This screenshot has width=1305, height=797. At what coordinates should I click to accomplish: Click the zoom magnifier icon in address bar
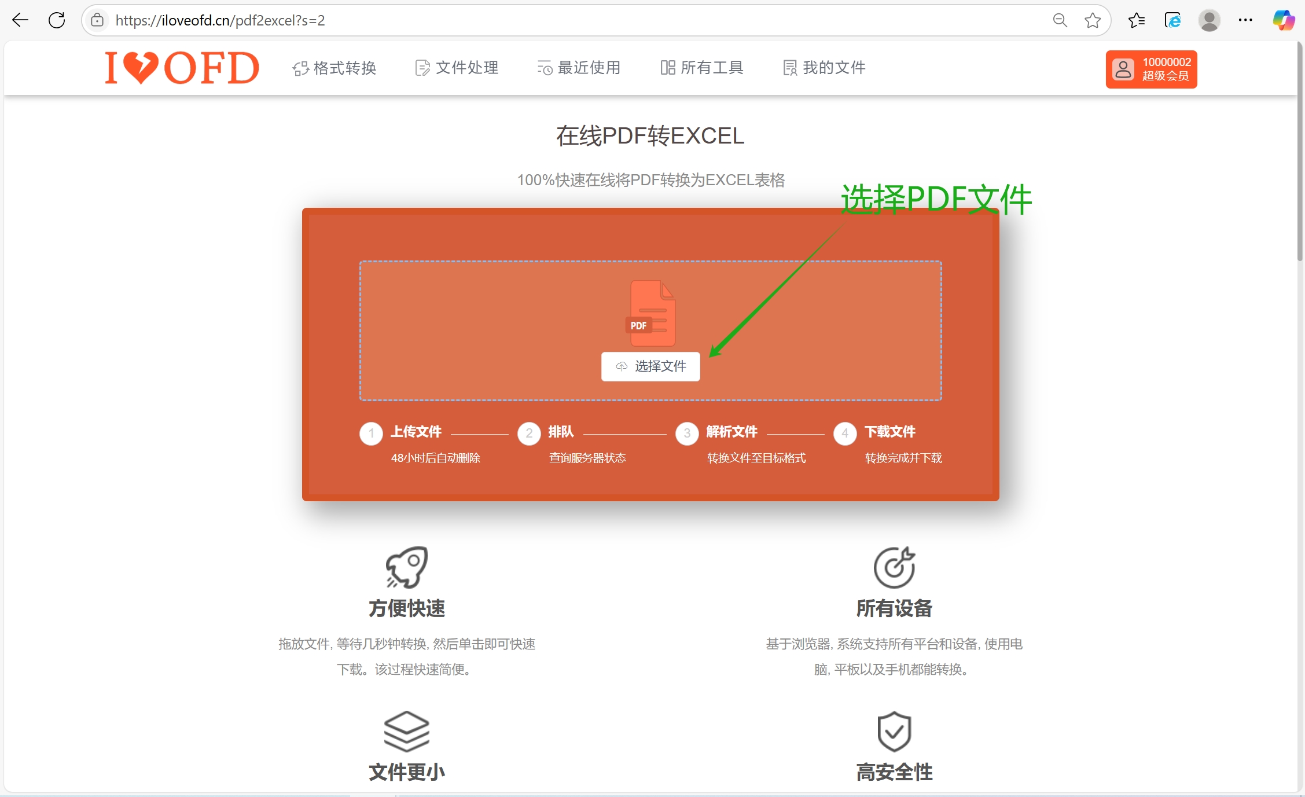click(1060, 20)
